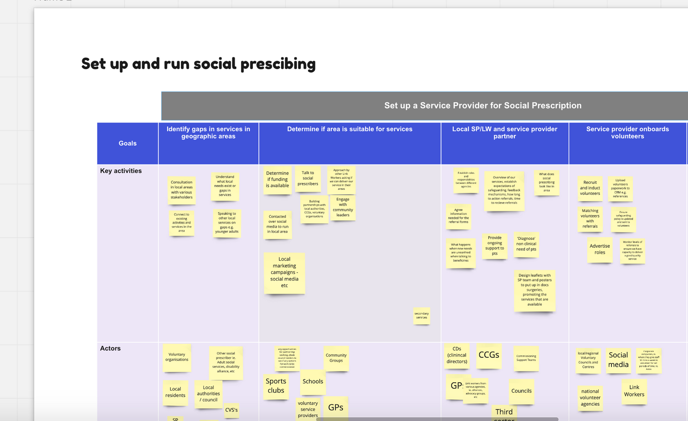Select the 'Approach by other Link Workers' sticky note
Viewport: 688px width, 421px height.
[x=341, y=180]
